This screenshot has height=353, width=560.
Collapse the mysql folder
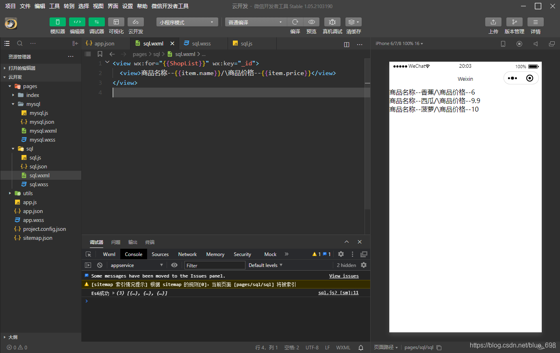click(x=41, y=104)
